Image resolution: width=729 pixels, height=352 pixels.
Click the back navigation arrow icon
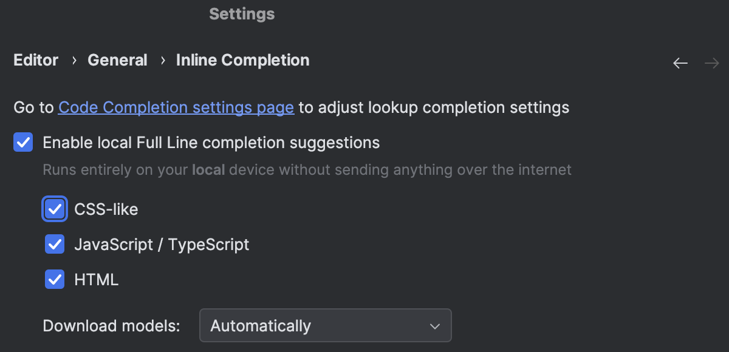tap(680, 63)
